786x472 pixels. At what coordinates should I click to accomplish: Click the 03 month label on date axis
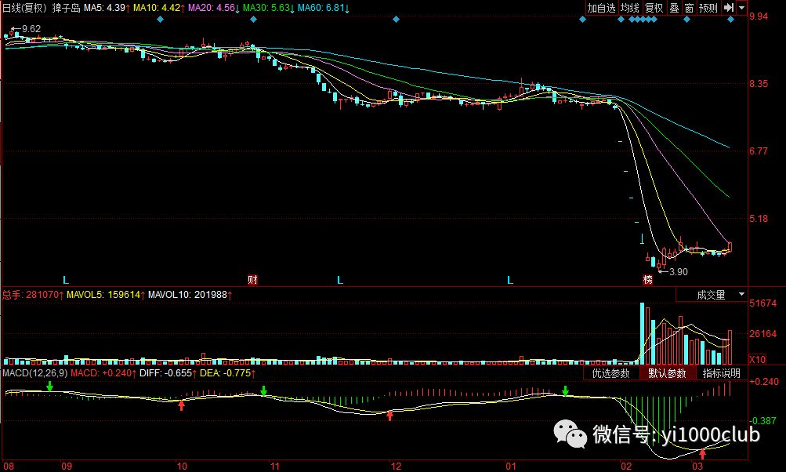[697, 466]
